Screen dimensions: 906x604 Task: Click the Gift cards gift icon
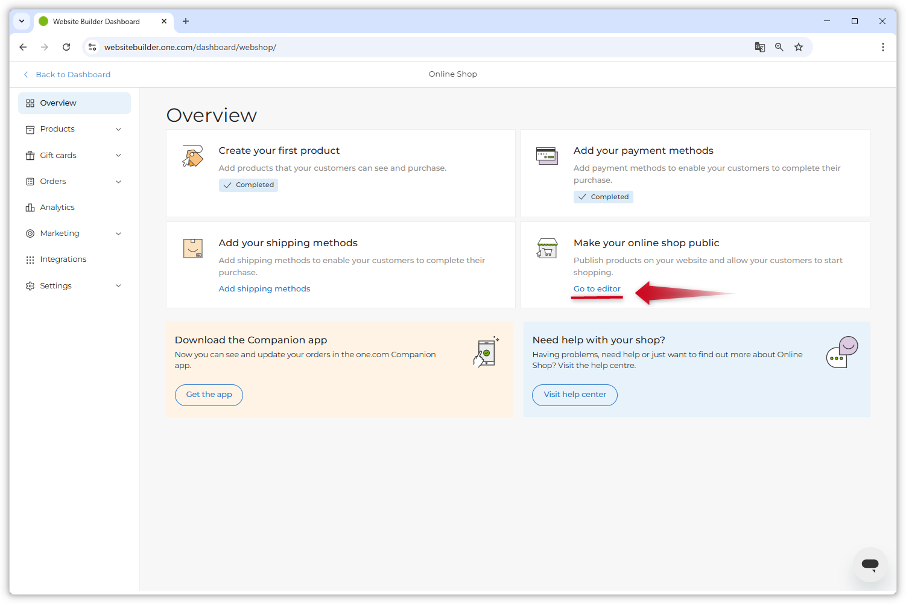(30, 155)
